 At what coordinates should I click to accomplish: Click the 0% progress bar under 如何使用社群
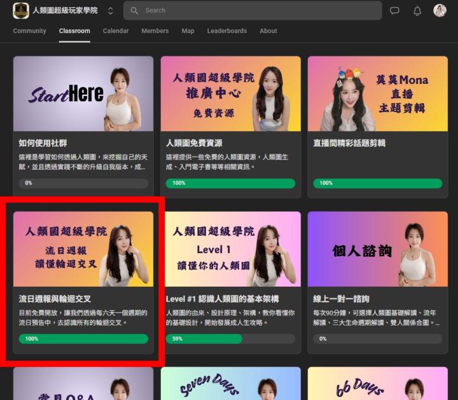click(x=83, y=183)
